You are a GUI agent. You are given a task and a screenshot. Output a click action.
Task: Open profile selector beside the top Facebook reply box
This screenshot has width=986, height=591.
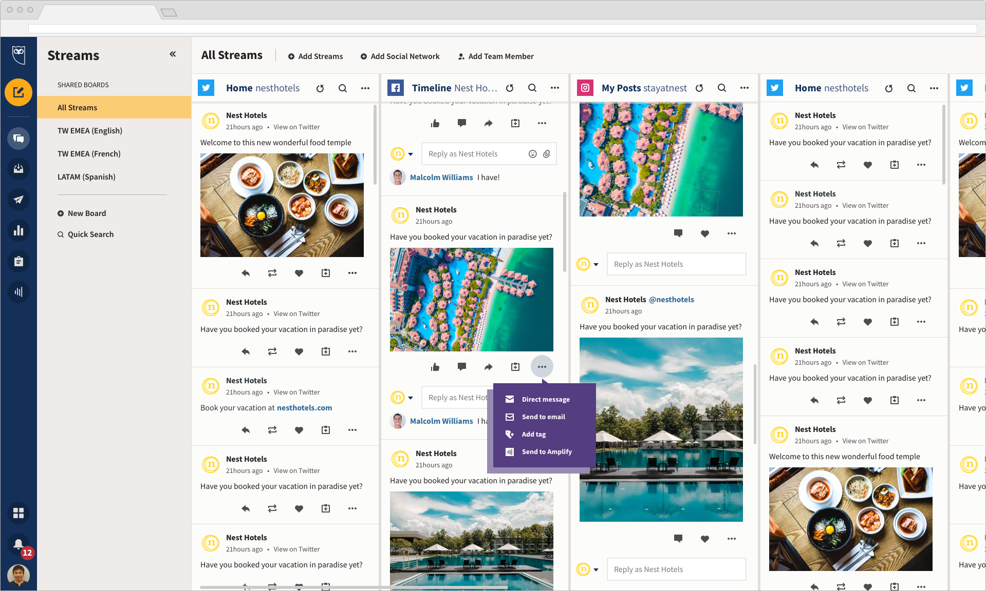pos(402,153)
